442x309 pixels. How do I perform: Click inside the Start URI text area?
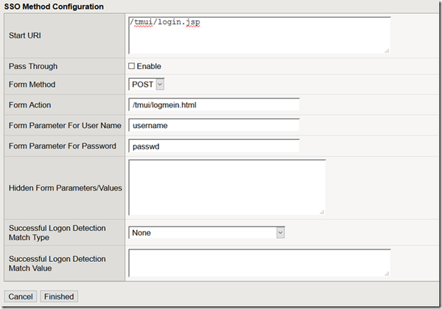pyautogui.click(x=259, y=35)
